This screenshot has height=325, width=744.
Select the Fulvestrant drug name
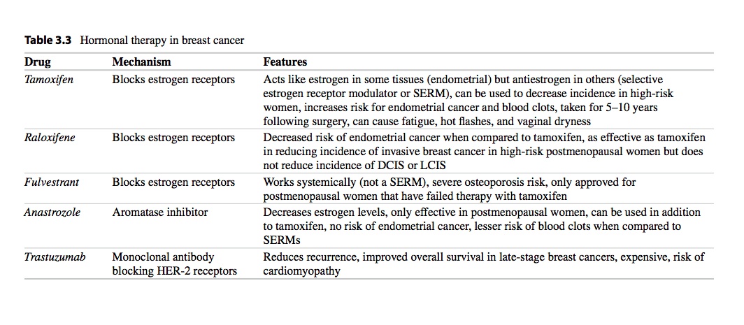pos(52,182)
